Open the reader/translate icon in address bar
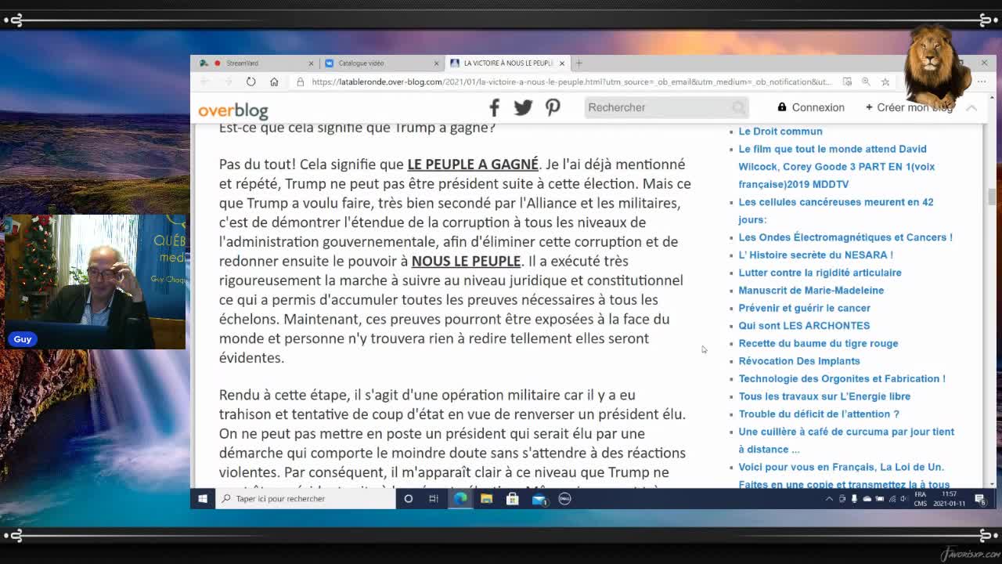Screen dimensions: 1002x564 pos(847,81)
